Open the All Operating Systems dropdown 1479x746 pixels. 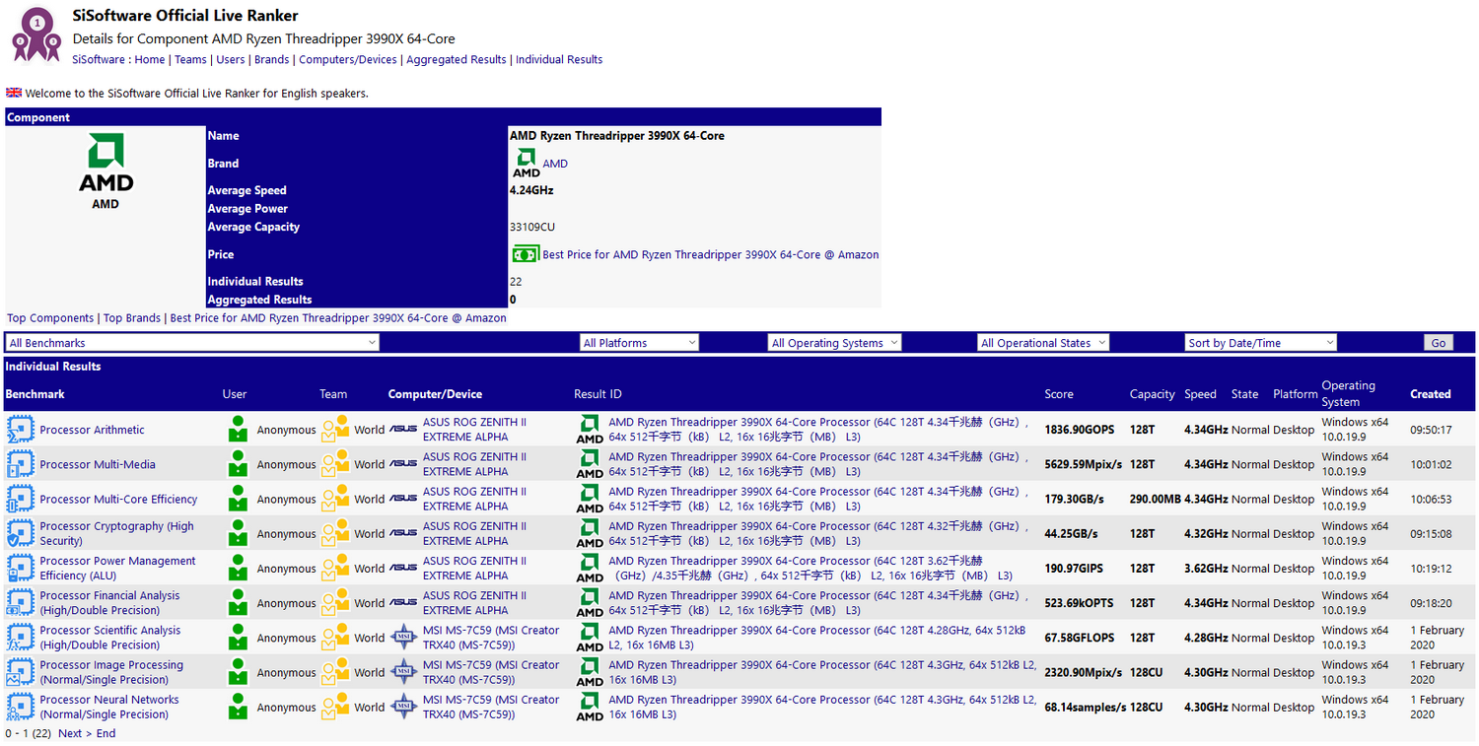coord(834,343)
